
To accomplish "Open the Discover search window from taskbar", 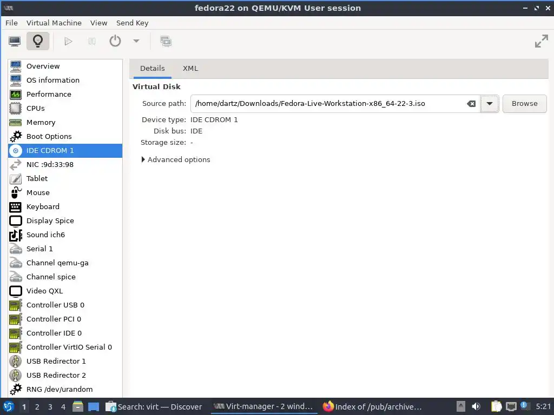I will (x=154, y=407).
